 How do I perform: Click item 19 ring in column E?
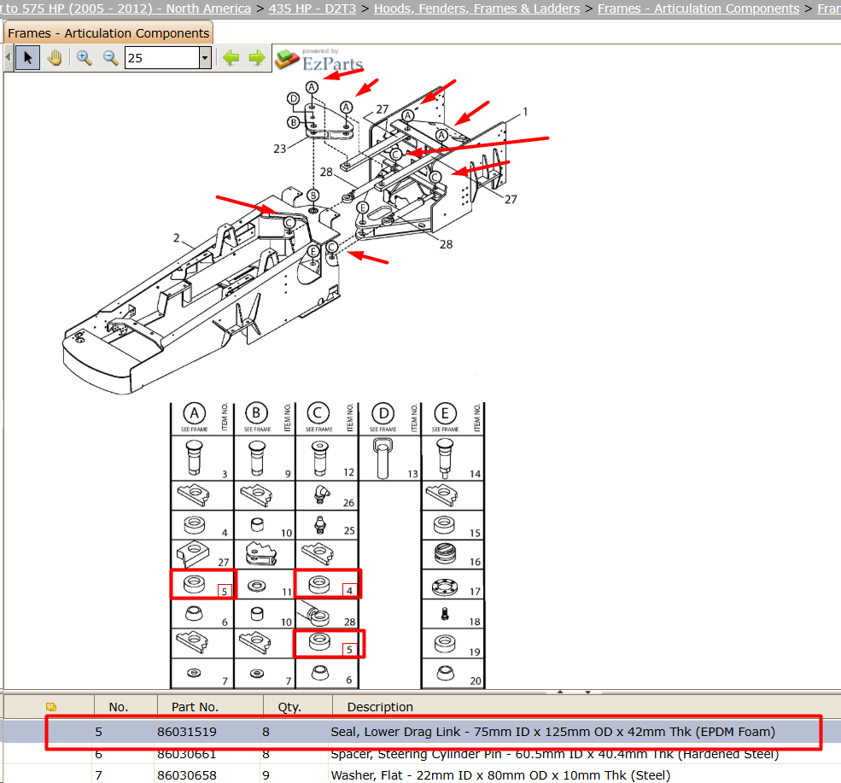445,642
